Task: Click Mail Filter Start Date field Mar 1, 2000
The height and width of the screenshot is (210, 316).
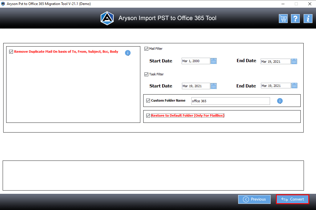Action: pos(196,61)
